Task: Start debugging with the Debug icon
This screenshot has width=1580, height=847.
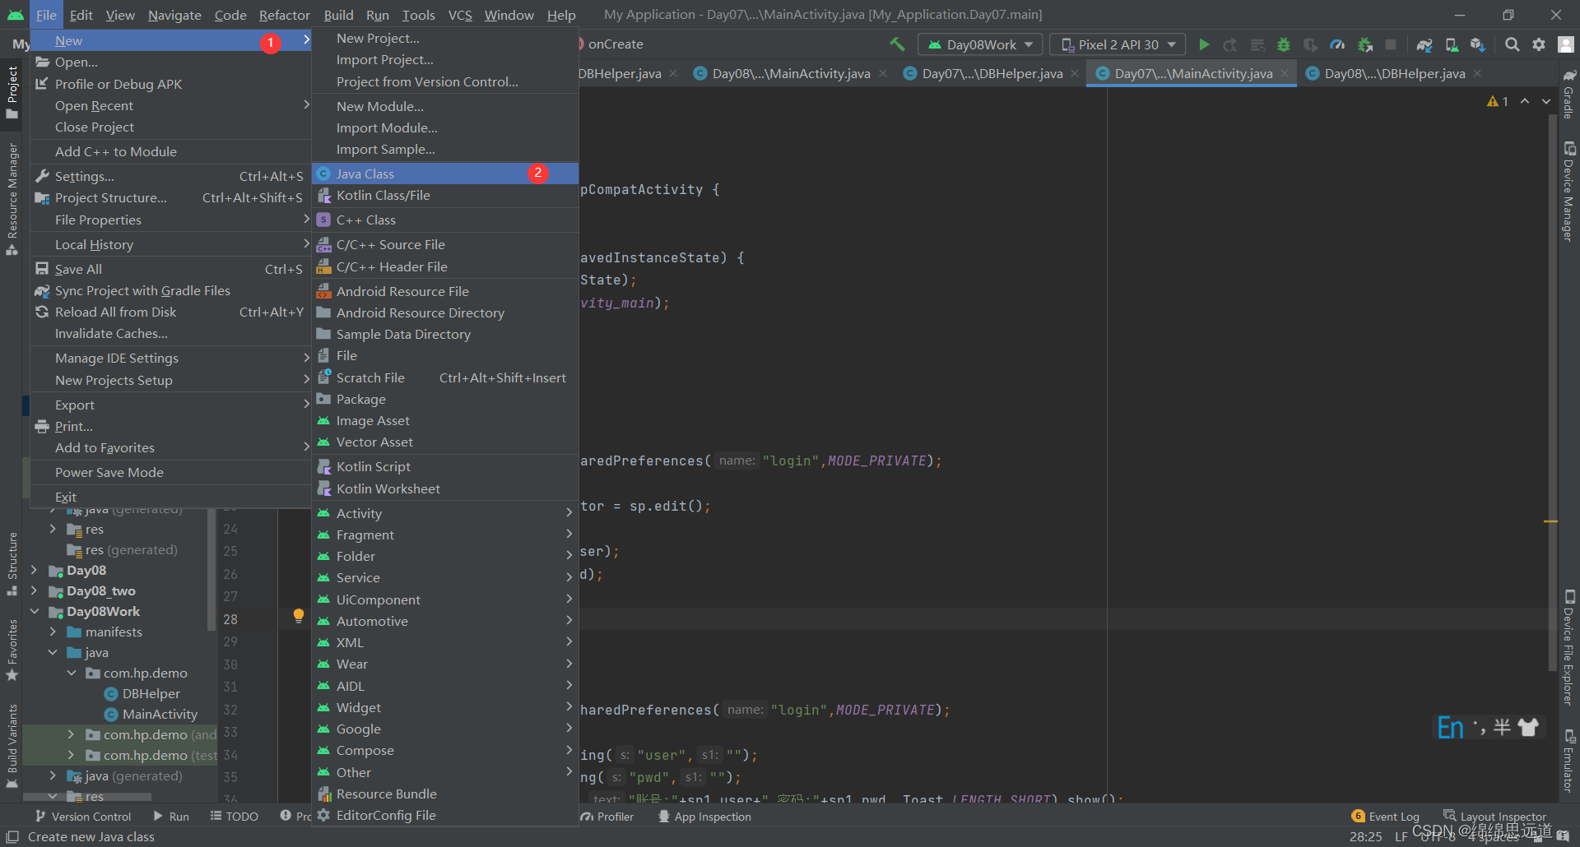Action: tap(1284, 44)
